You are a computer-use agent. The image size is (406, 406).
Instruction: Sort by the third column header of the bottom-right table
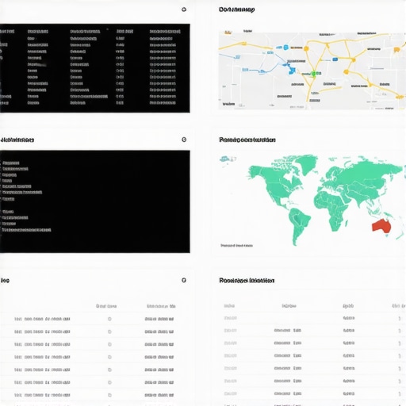348,306
